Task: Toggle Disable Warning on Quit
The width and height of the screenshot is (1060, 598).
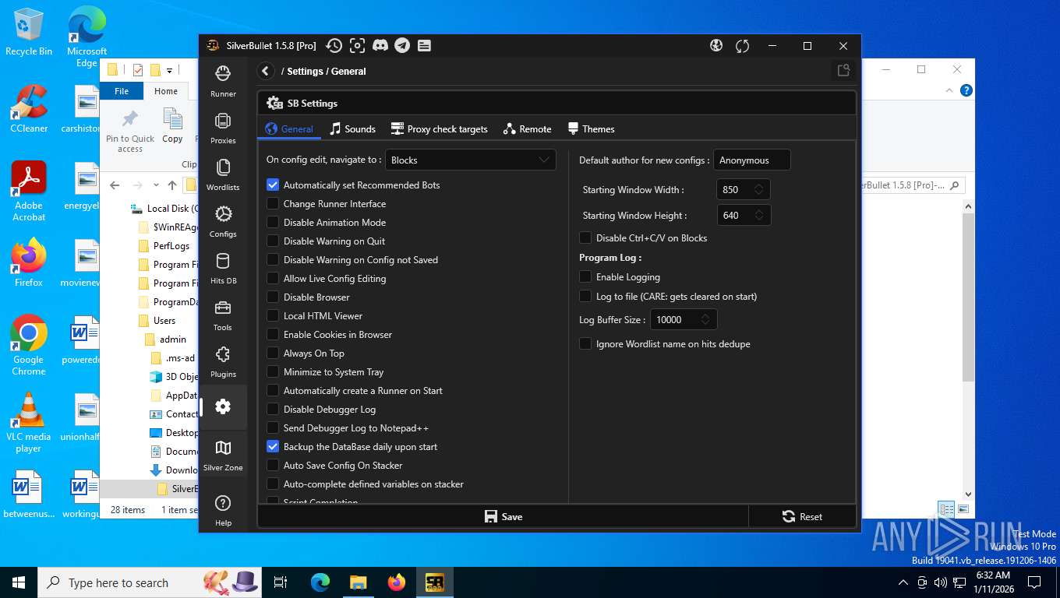Action: [273, 241]
